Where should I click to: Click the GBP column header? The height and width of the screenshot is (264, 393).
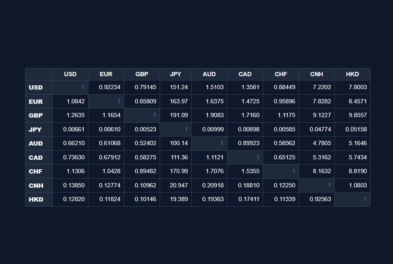(142, 75)
